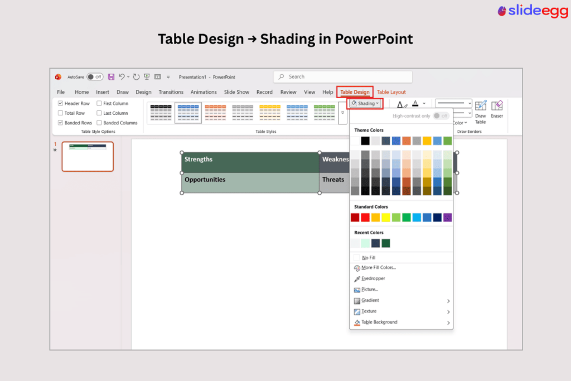Uncheck Header Row checkbox

[60, 103]
